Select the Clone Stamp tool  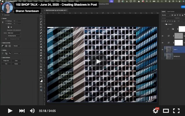[41, 39]
